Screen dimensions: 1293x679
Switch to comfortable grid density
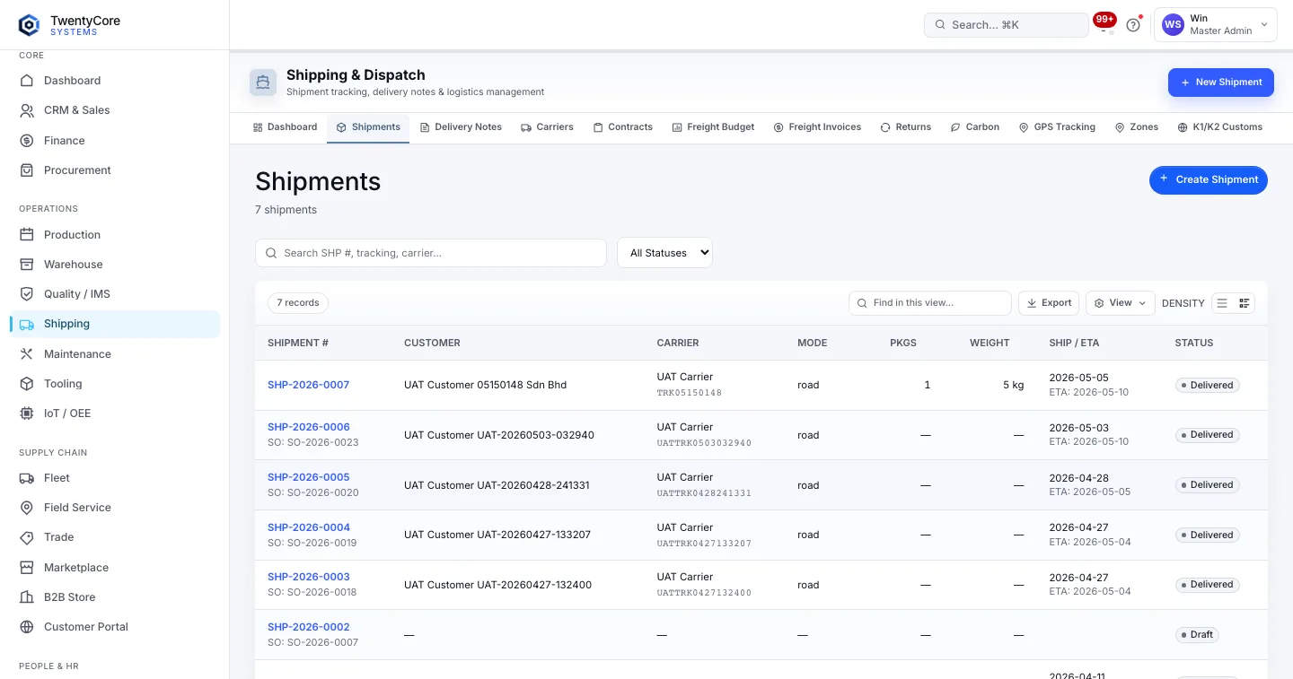1245,303
